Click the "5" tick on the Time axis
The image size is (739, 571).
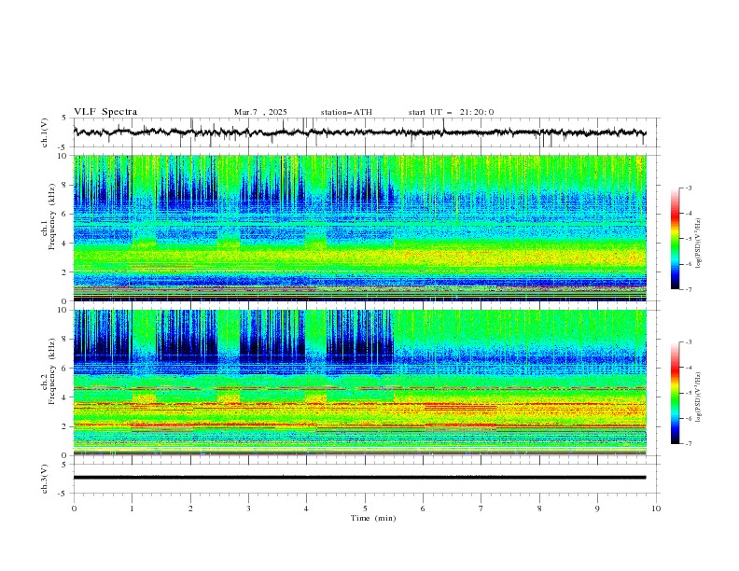pos(365,508)
